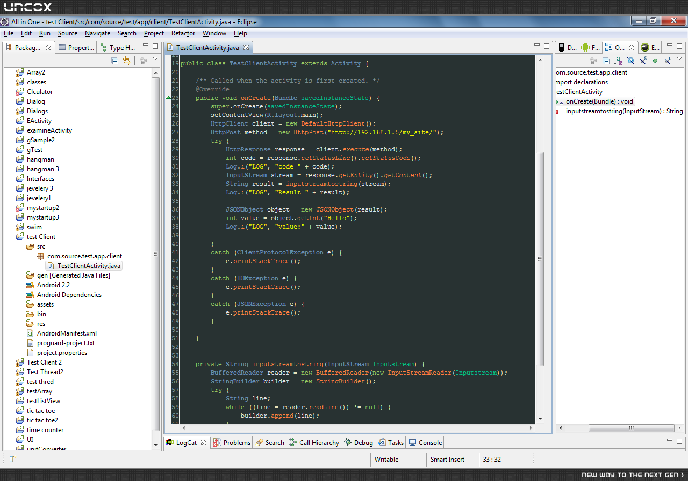
Task: Open the Source menu
Action: click(x=68, y=33)
